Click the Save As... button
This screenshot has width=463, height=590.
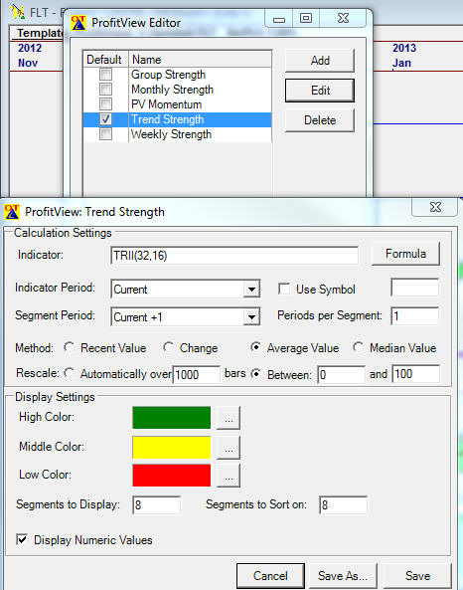point(343,576)
